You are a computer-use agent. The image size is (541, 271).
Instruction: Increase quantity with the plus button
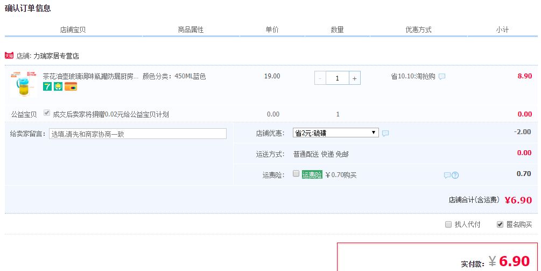(355, 78)
